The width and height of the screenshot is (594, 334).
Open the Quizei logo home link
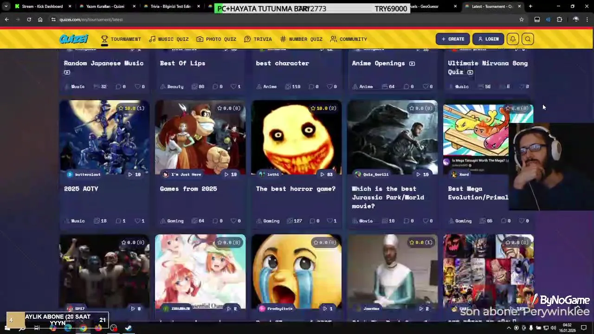point(74,39)
